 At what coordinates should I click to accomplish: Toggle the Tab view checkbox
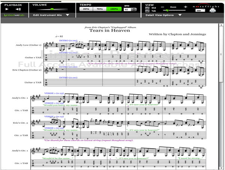click(x=147, y=11)
